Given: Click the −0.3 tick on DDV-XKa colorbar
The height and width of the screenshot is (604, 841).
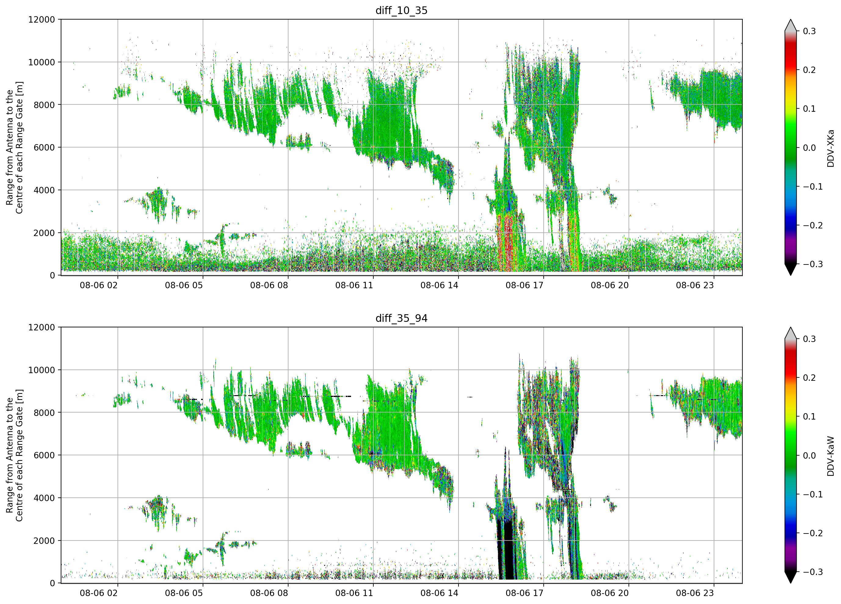Looking at the screenshot, I should [x=813, y=264].
